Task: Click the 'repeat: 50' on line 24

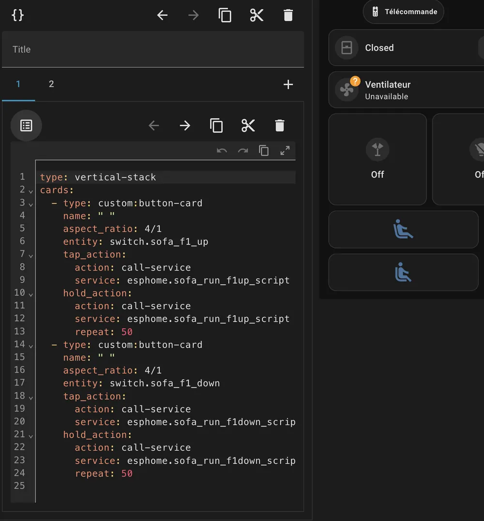Action: [104, 474]
